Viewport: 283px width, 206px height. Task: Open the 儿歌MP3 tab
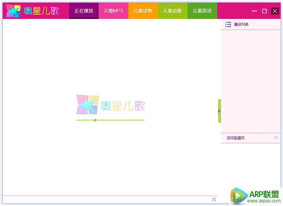tap(113, 11)
